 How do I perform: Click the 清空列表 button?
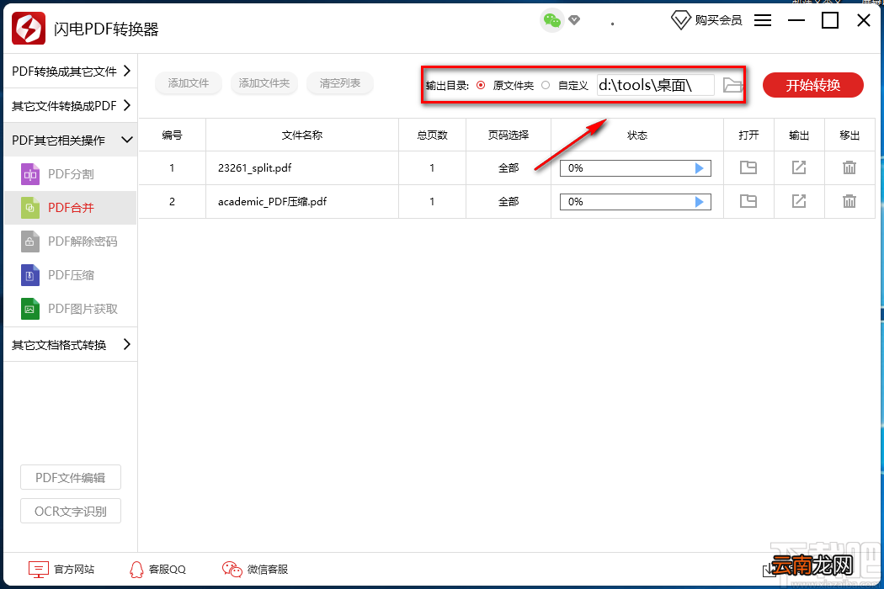coord(340,82)
